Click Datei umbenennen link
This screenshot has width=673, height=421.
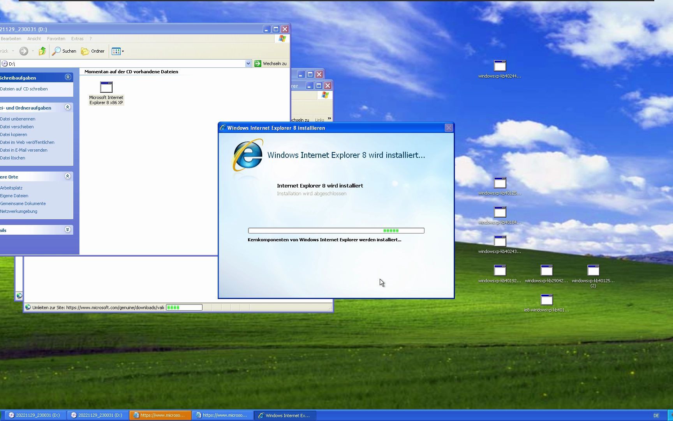point(18,119)
